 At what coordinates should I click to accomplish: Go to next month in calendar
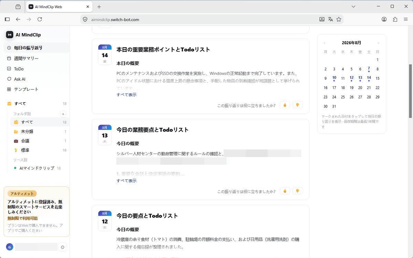tap(378, 43)
